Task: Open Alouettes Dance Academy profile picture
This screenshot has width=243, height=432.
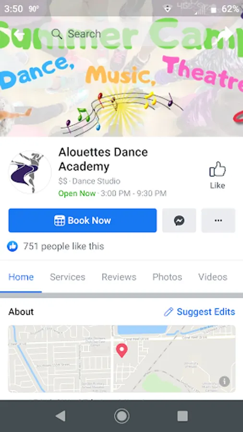Action: 30,172
